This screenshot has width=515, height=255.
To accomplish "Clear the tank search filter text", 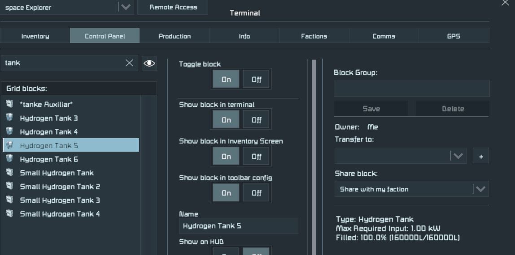I will (129, 63).
